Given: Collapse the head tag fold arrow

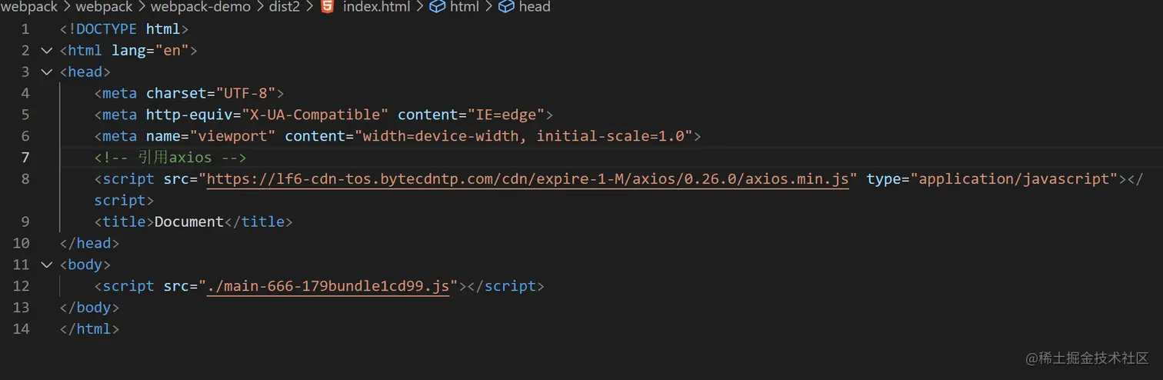Looking at the screenshot, I should click(x=47, y=72).
